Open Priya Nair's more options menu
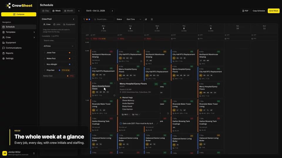 point(73,70)
